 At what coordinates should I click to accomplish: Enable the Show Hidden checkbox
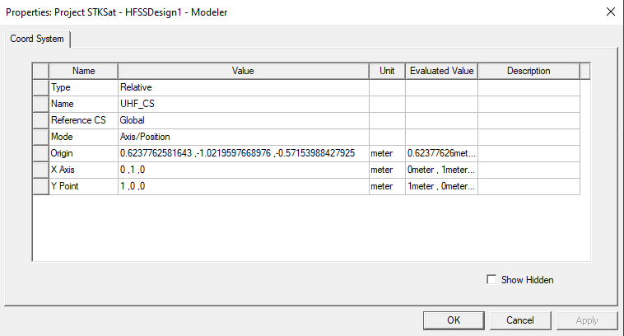pyautogui.click(x=492, y=280)
